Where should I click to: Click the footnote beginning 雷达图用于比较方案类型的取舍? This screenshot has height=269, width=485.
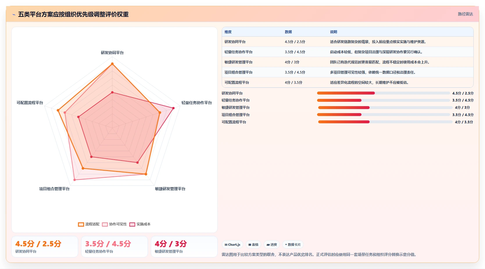coord(320,254)
